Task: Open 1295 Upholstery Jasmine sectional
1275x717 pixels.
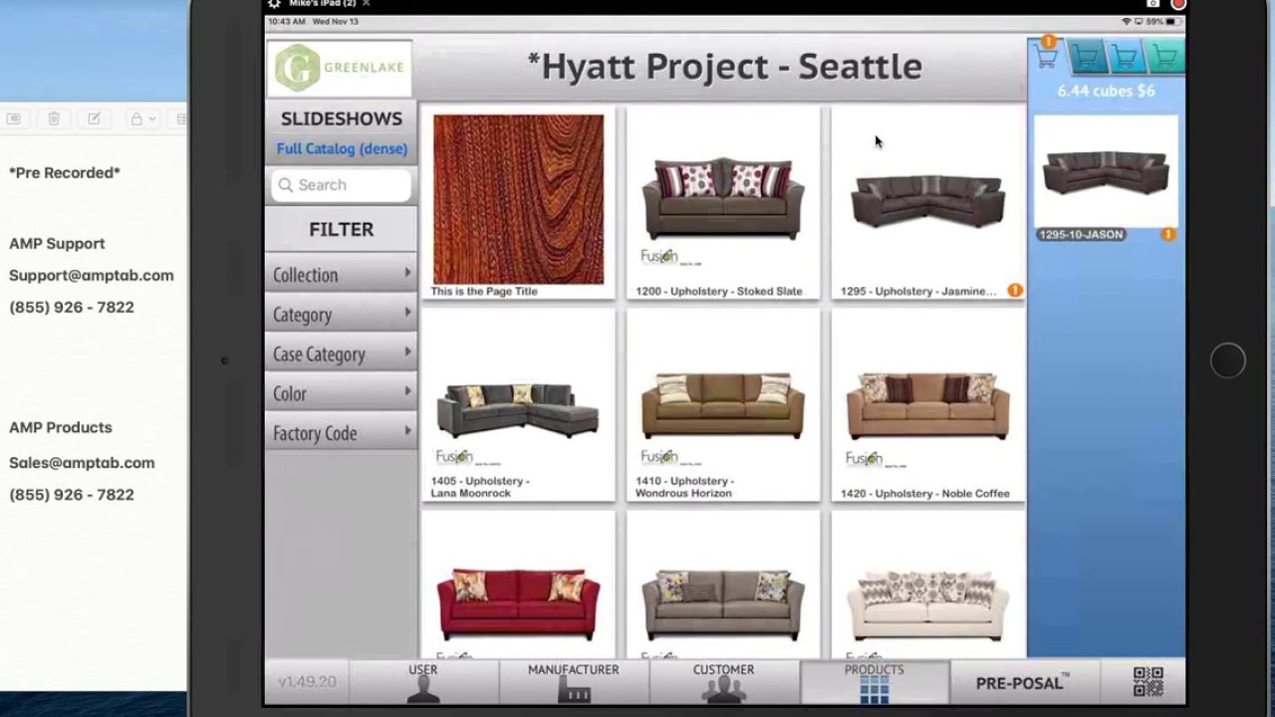Action: [928, 204]
